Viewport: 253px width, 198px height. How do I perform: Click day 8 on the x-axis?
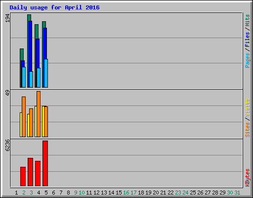pyautogui.click(x=68, y=193)
